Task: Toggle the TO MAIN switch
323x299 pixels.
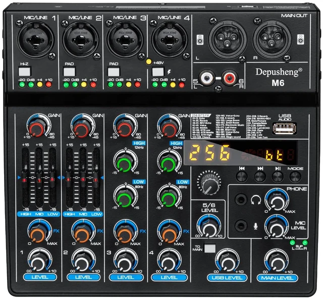Action: 210,249
